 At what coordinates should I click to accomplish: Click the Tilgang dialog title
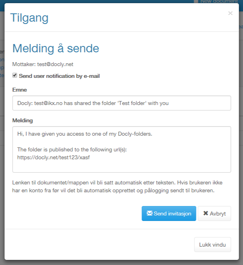tap(29, 18)
